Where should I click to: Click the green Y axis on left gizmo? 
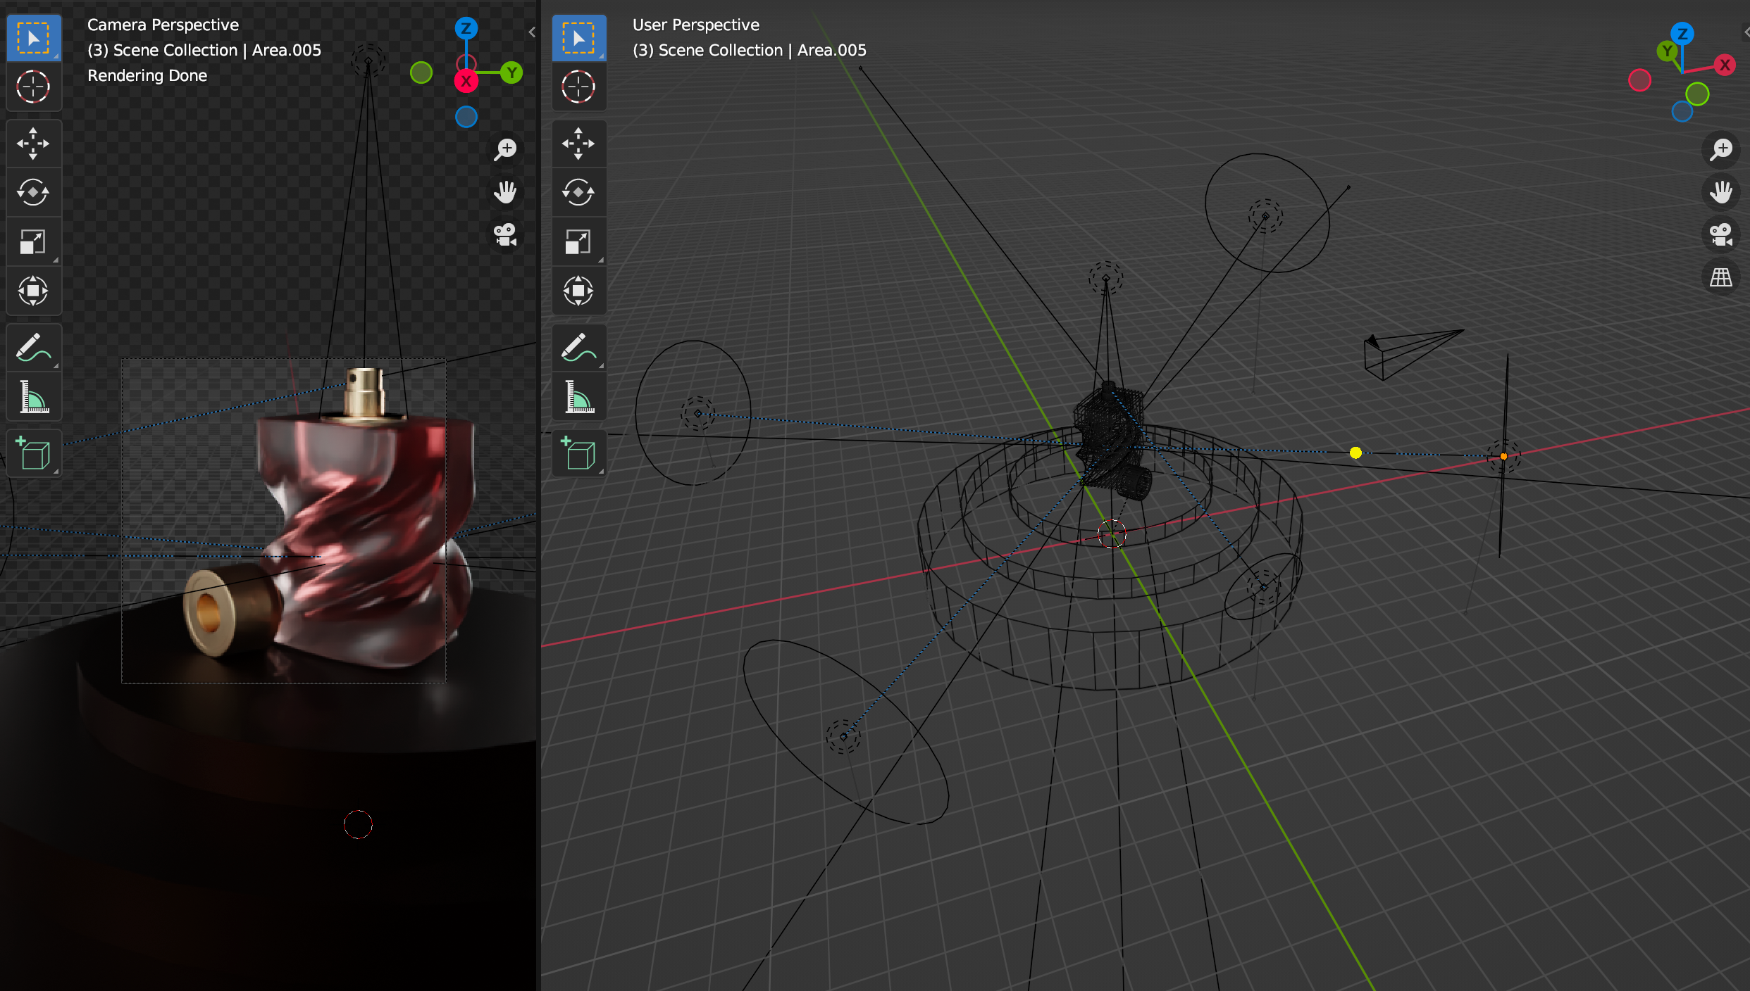[511, 72]
